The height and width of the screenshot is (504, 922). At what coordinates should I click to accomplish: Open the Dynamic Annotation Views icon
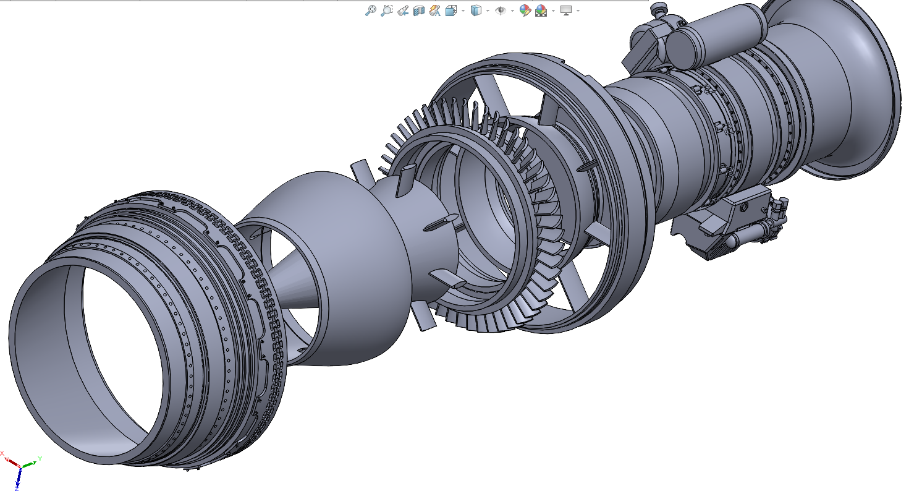coord(435,11)
